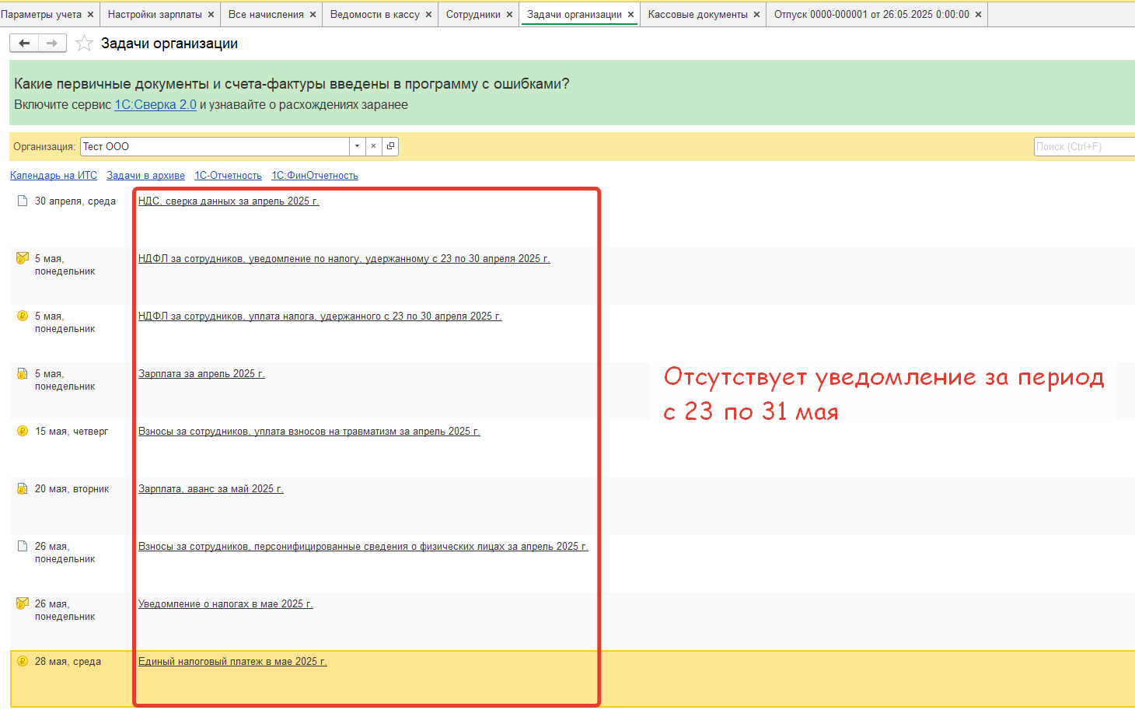This screenshot has height=717, width=1135.
Task: Click the Поиск search field
Action: pos(1083,146)
